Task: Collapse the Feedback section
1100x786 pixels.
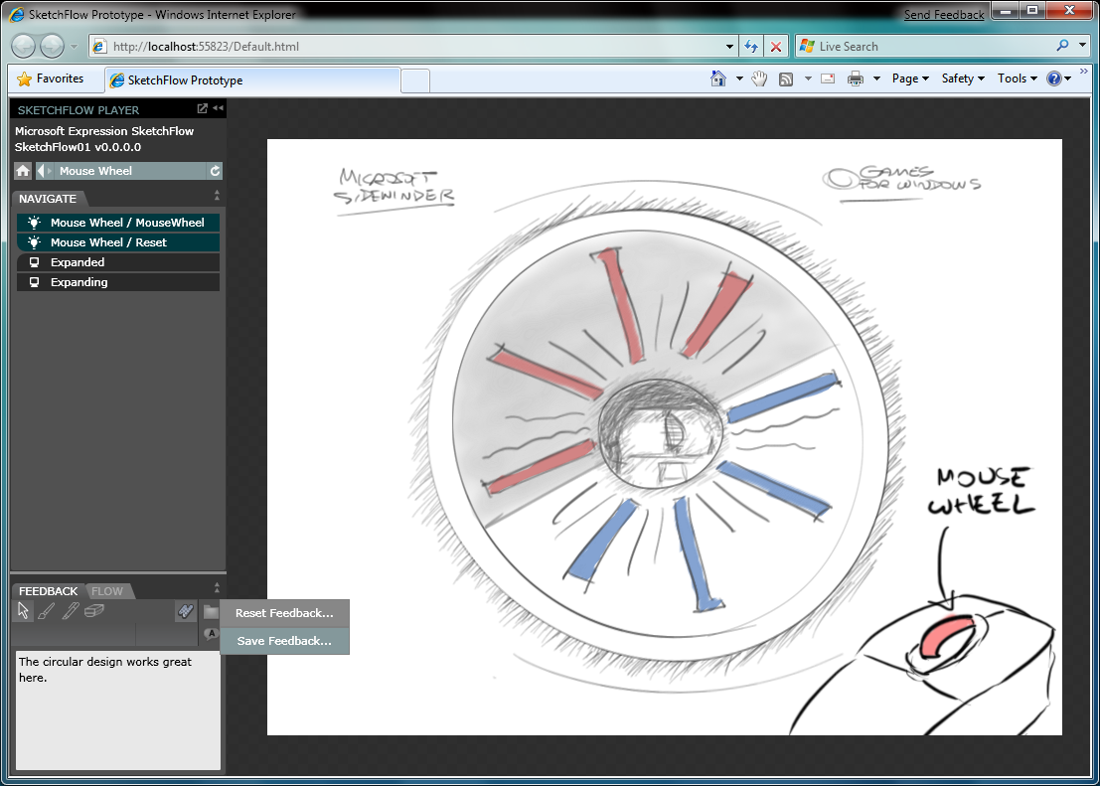Action: pyautogui.click(x=217, y=587)
